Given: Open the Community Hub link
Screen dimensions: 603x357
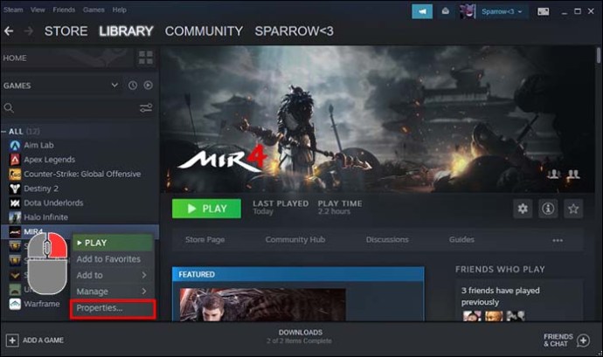Looking at the screenshot, I should 295,240.
